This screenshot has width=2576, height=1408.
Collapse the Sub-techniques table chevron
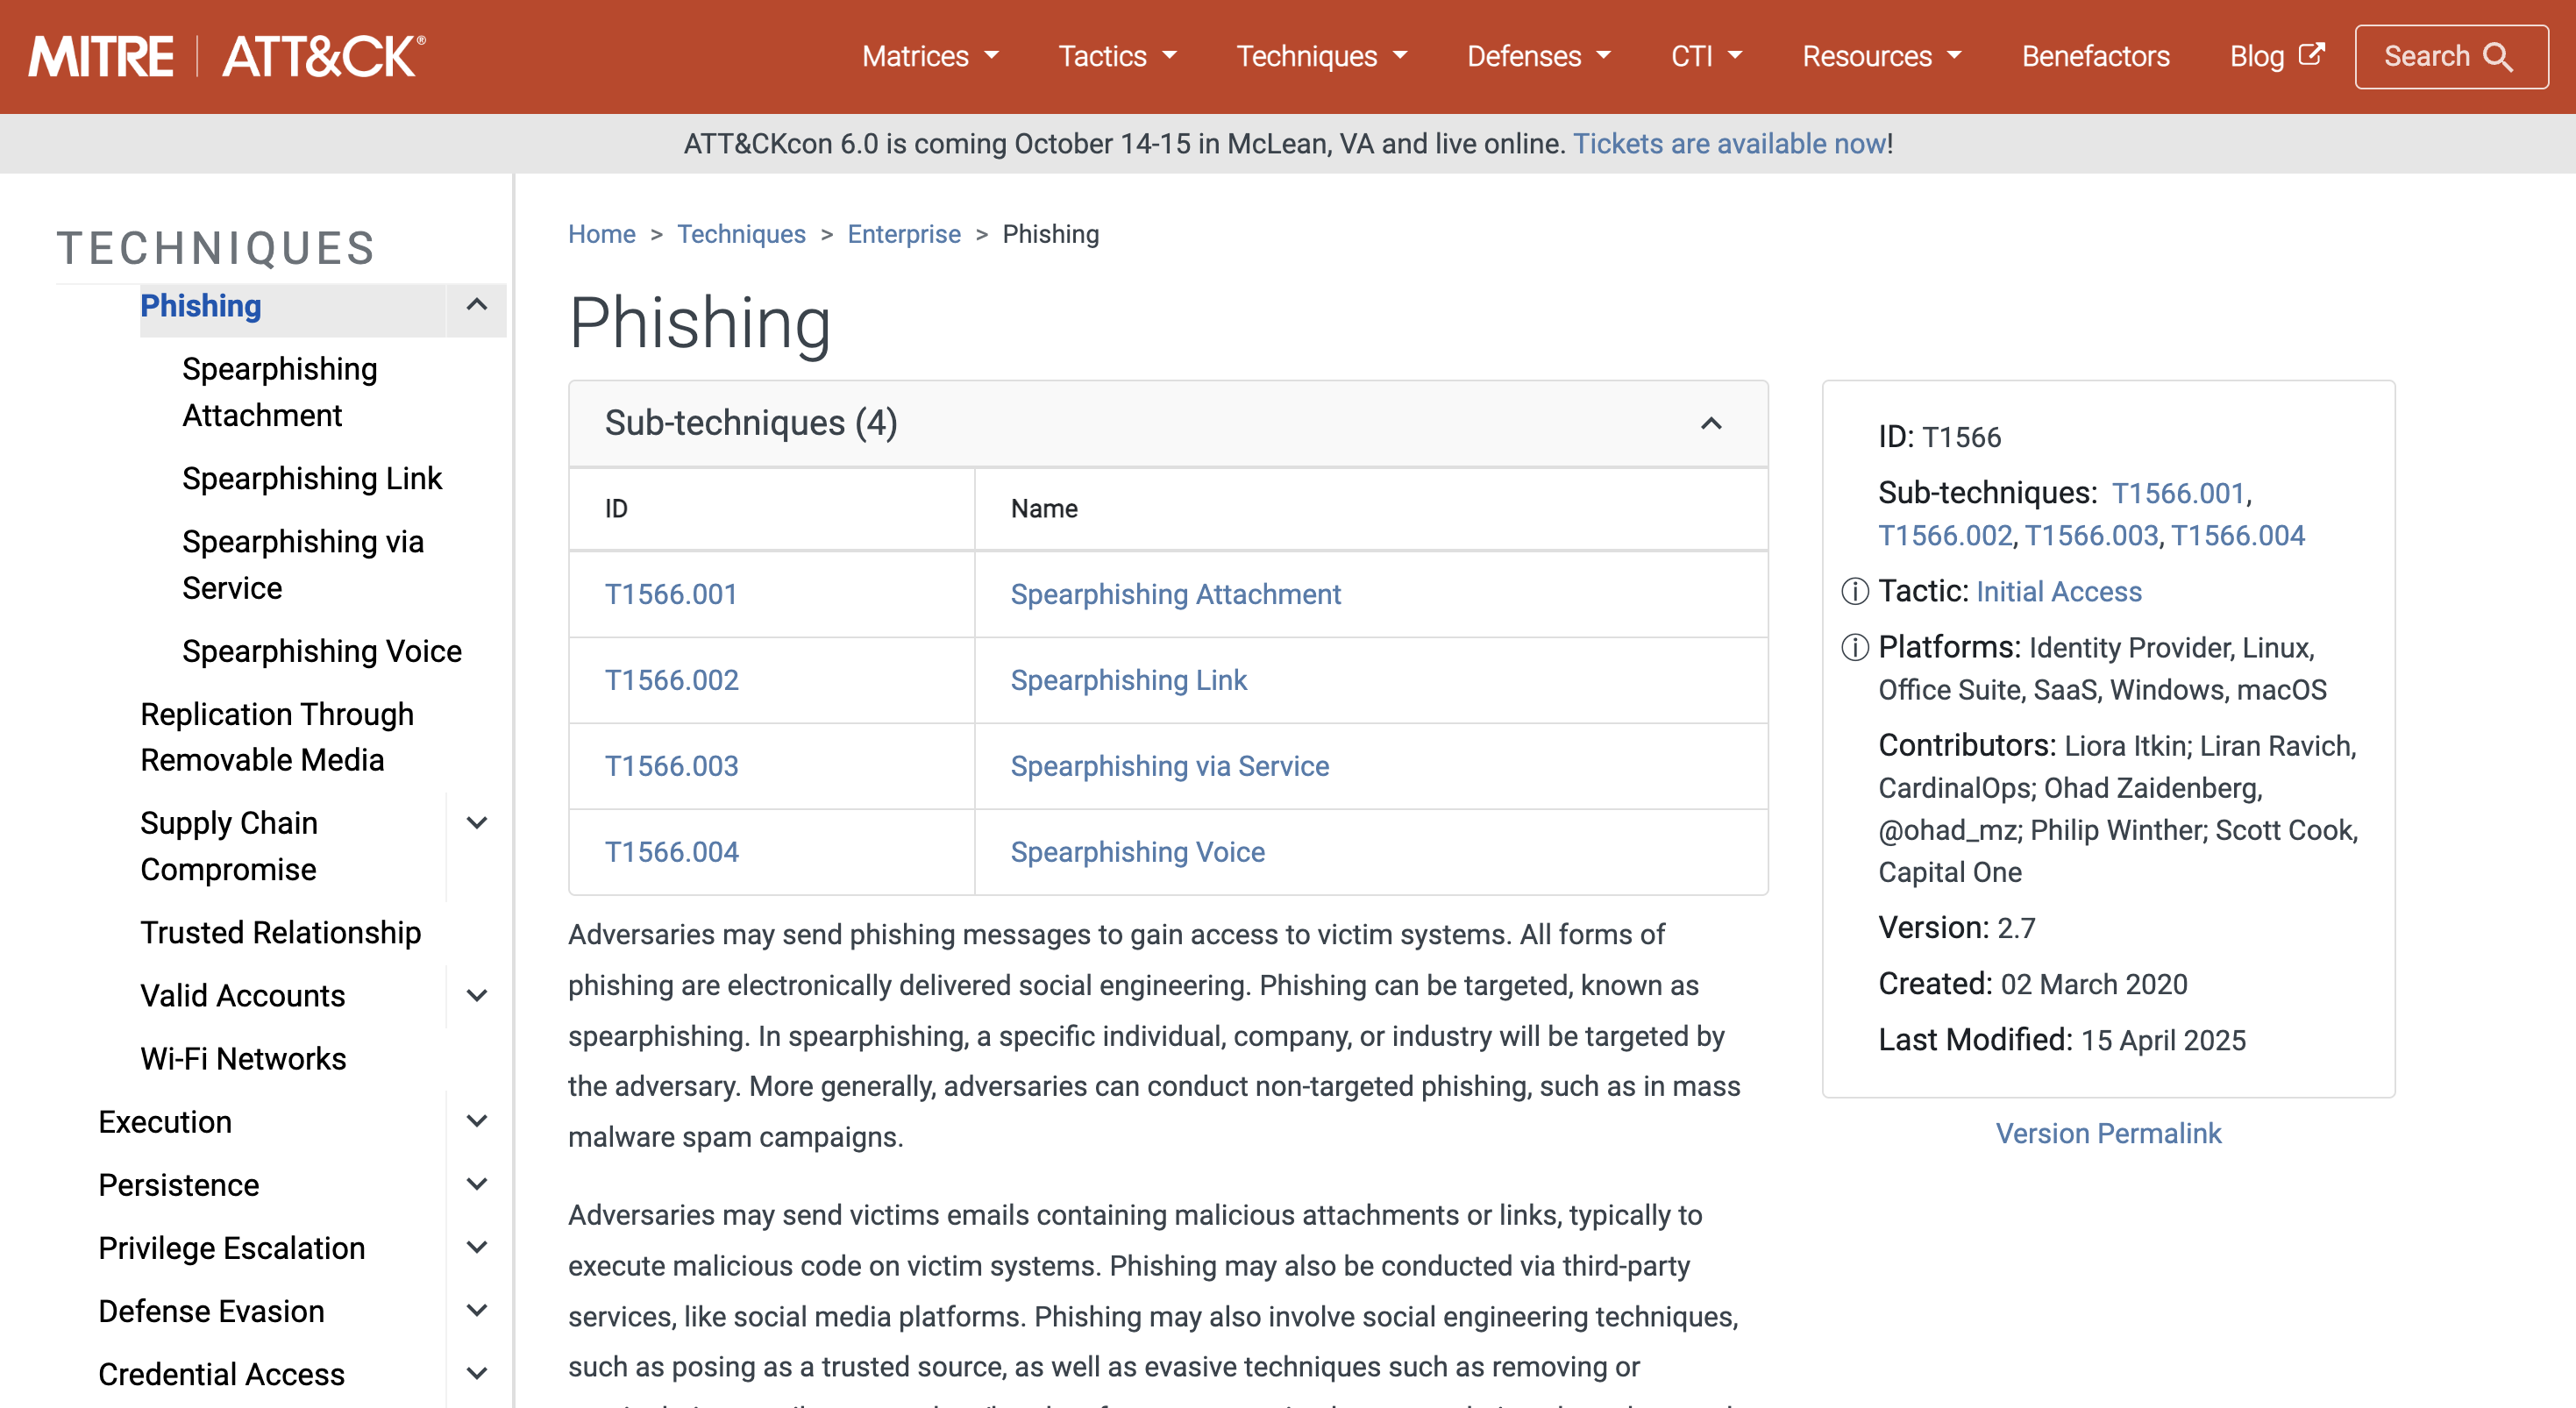pos(1711,423)
